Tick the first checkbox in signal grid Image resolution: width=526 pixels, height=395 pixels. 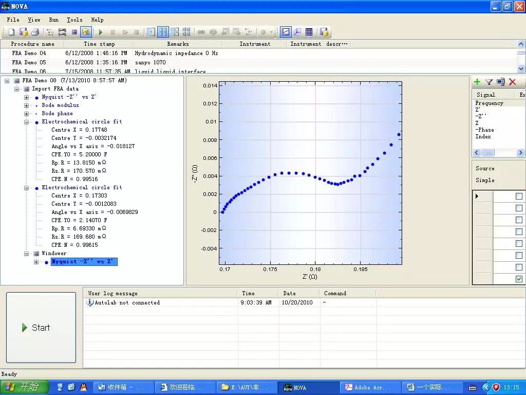(519, 196)
